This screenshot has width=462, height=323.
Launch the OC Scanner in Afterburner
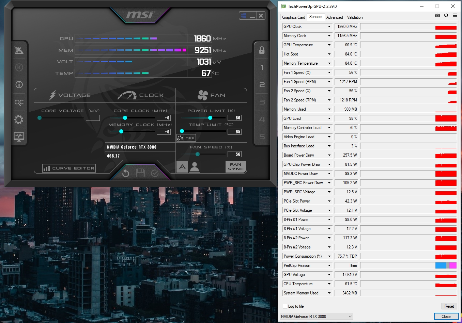[19, 102]
